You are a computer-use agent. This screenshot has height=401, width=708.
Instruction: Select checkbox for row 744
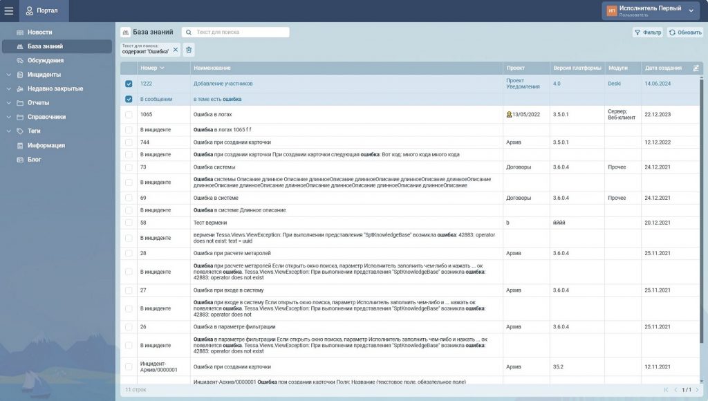click(129, 142)
